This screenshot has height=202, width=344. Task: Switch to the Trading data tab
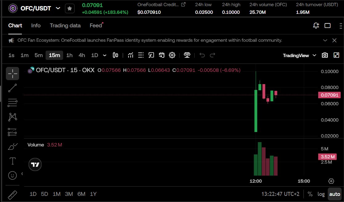tap(65, 25)
